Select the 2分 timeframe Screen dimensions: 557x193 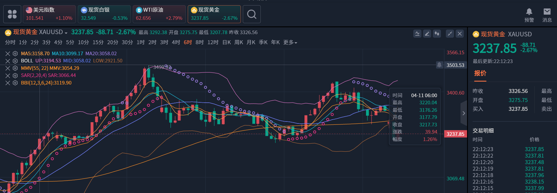click(35, 42)
